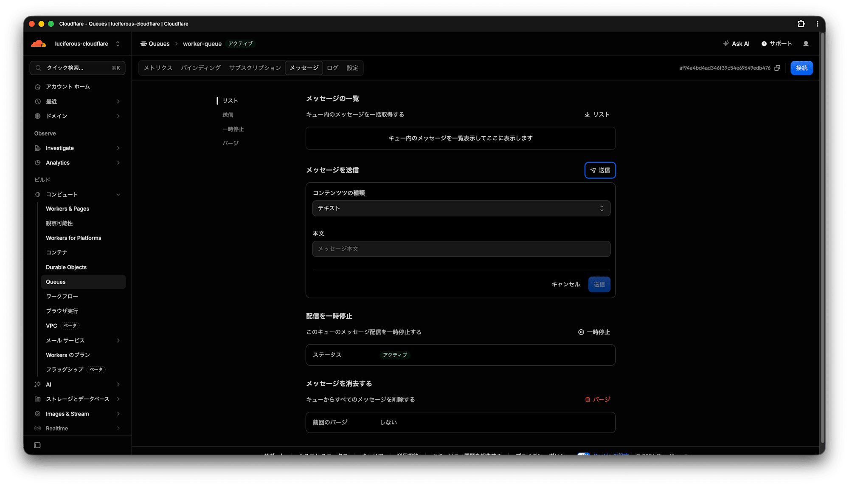This screenshot has height=486, width=849.
Task: Click the queue ID af94a4bd4ad346f39c54e69649edb476
Action: point(725,68)
